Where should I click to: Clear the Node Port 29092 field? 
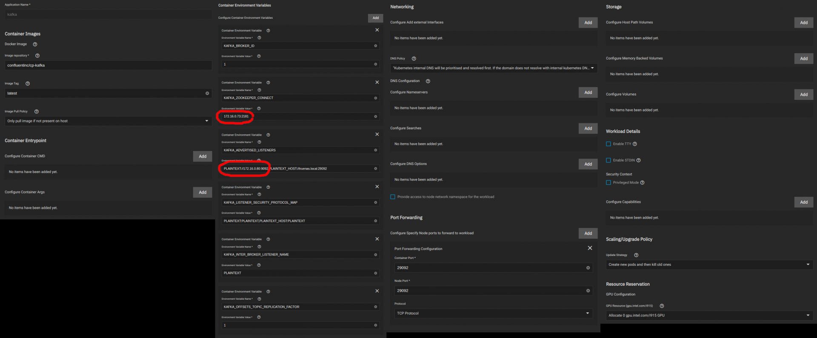coord(588,291)
